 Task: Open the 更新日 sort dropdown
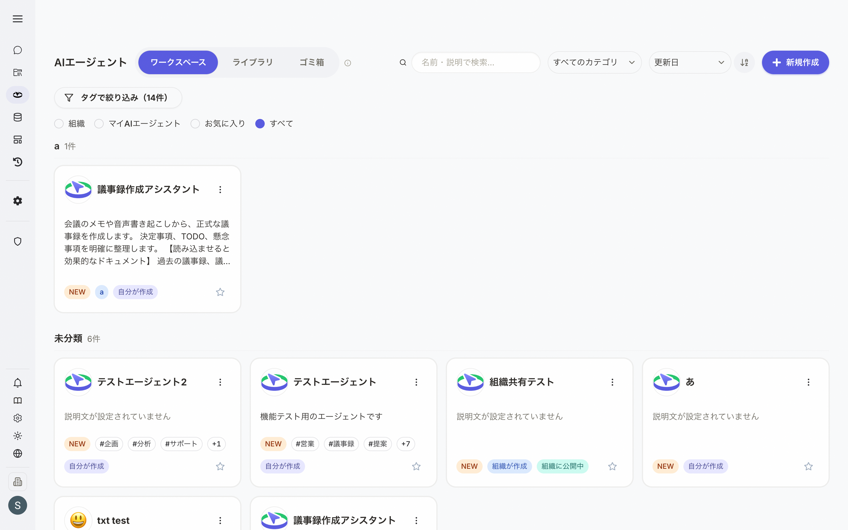point(690,62)
